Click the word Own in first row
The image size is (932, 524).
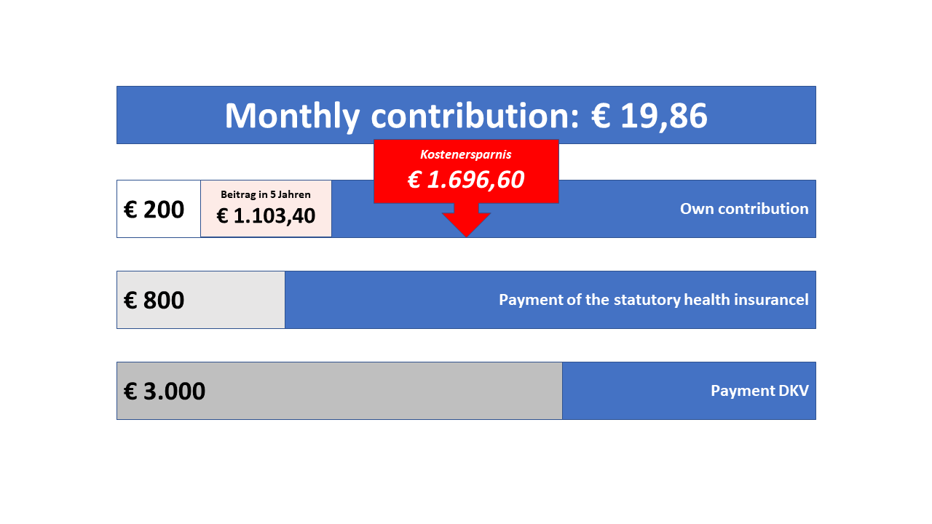pyautogui.click(x=695, y=209)
